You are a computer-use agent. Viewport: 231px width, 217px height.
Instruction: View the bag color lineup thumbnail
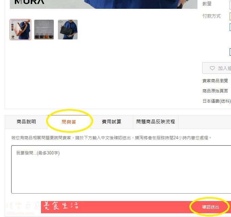44,30
